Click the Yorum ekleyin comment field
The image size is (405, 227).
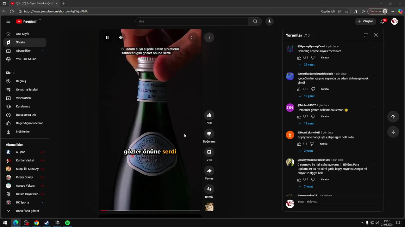337,202
